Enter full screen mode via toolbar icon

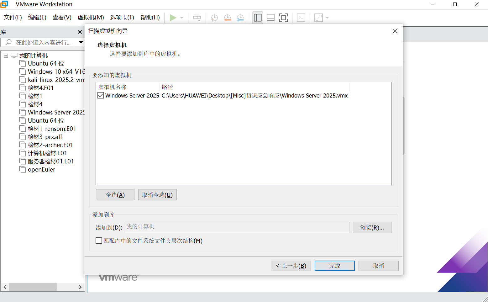pyautogui.click(x=283, y=18)
